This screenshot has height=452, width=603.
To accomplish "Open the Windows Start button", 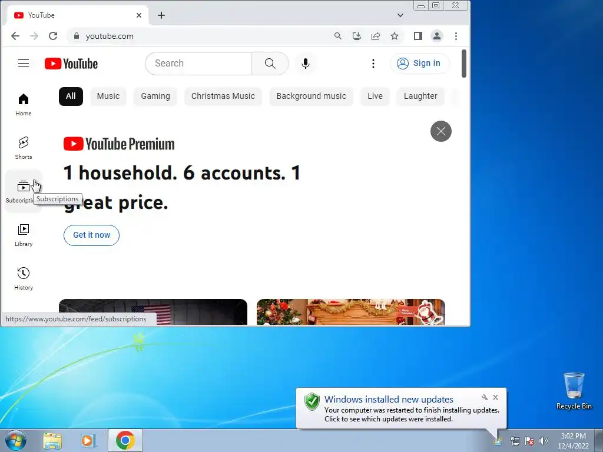I will (15, 440).
